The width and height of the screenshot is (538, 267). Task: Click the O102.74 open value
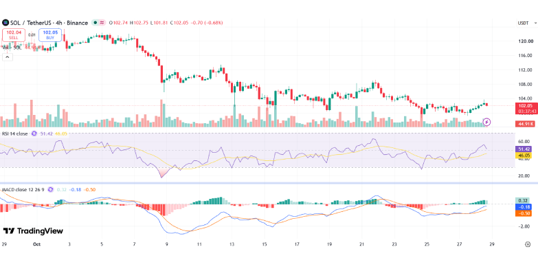pos(118,23)
